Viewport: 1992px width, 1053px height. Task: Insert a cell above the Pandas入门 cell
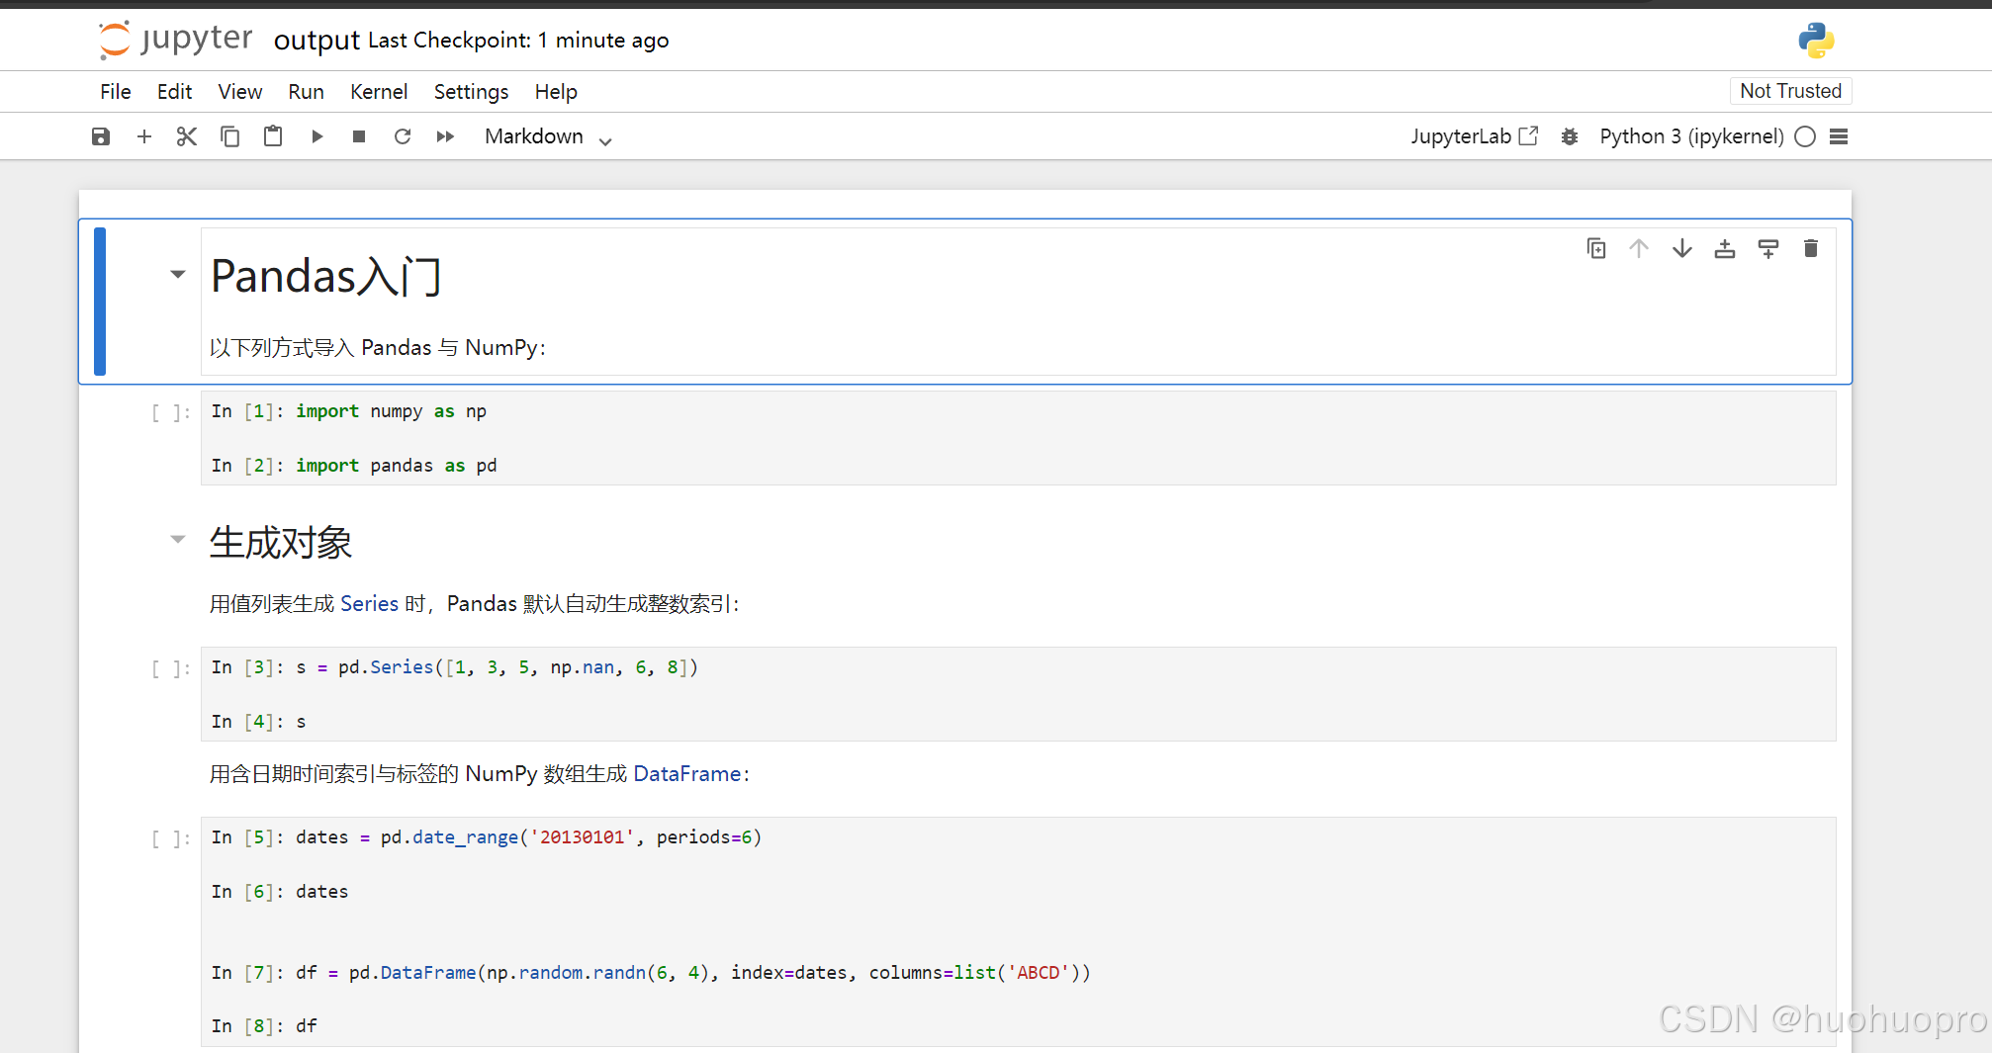tap(1725, 248)
